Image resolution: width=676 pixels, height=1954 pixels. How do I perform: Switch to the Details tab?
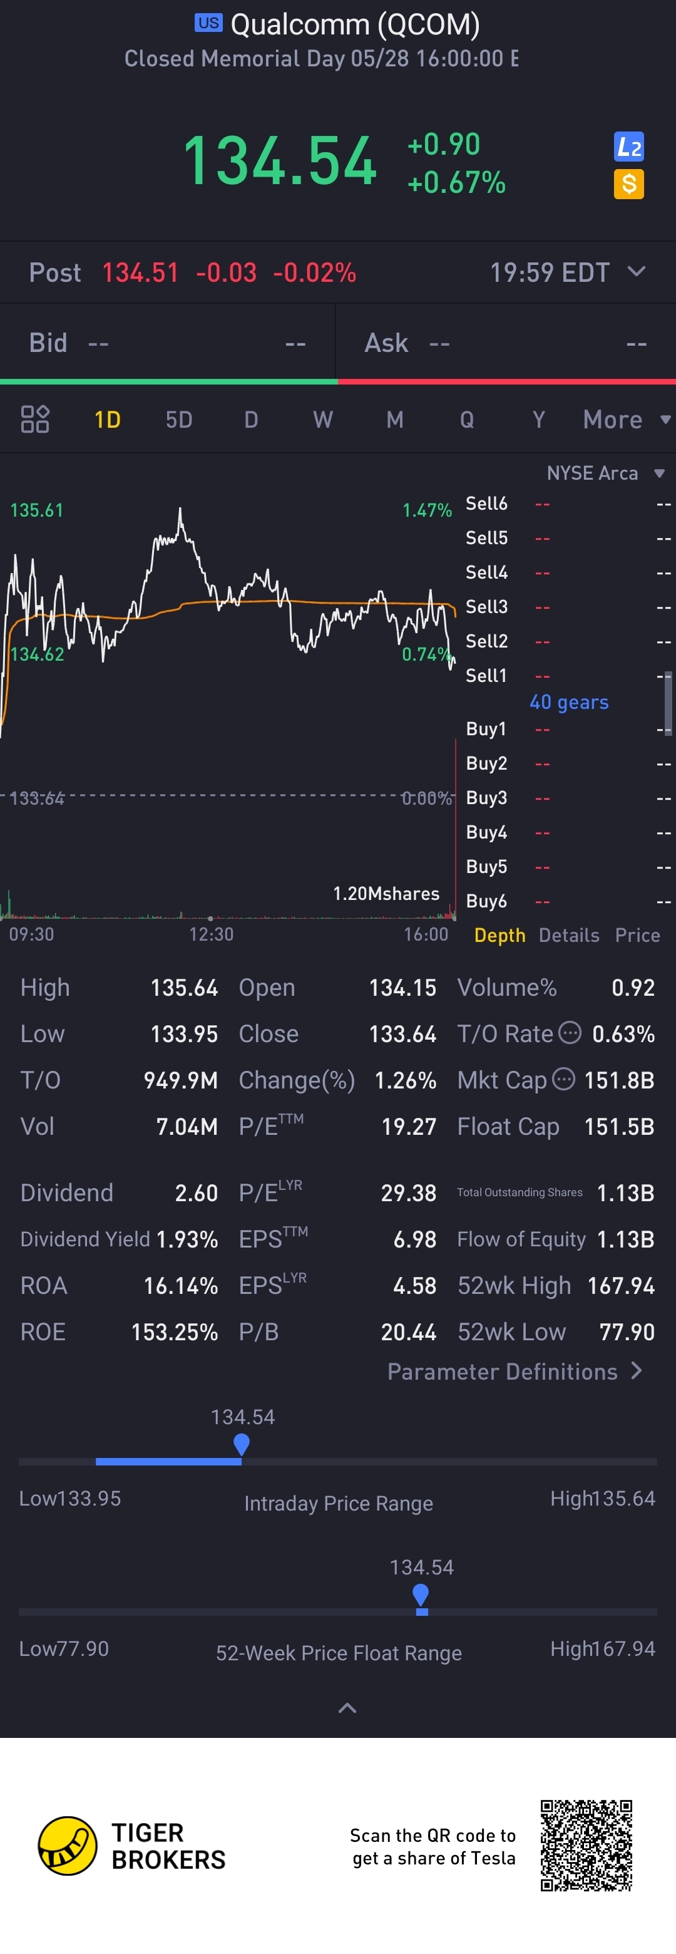569,934
